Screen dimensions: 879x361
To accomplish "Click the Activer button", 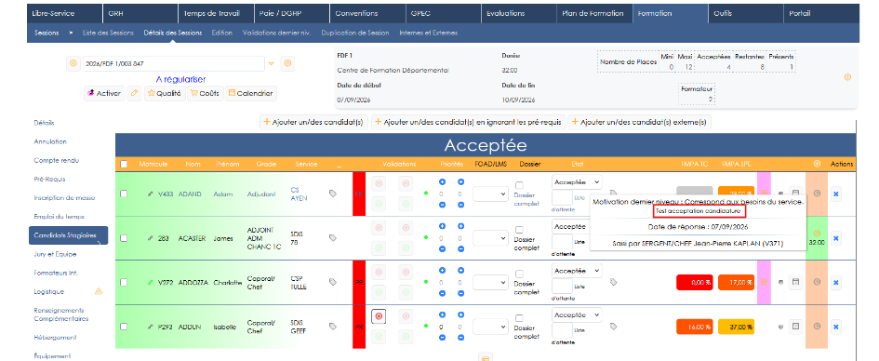I will (x=104, y=94).
